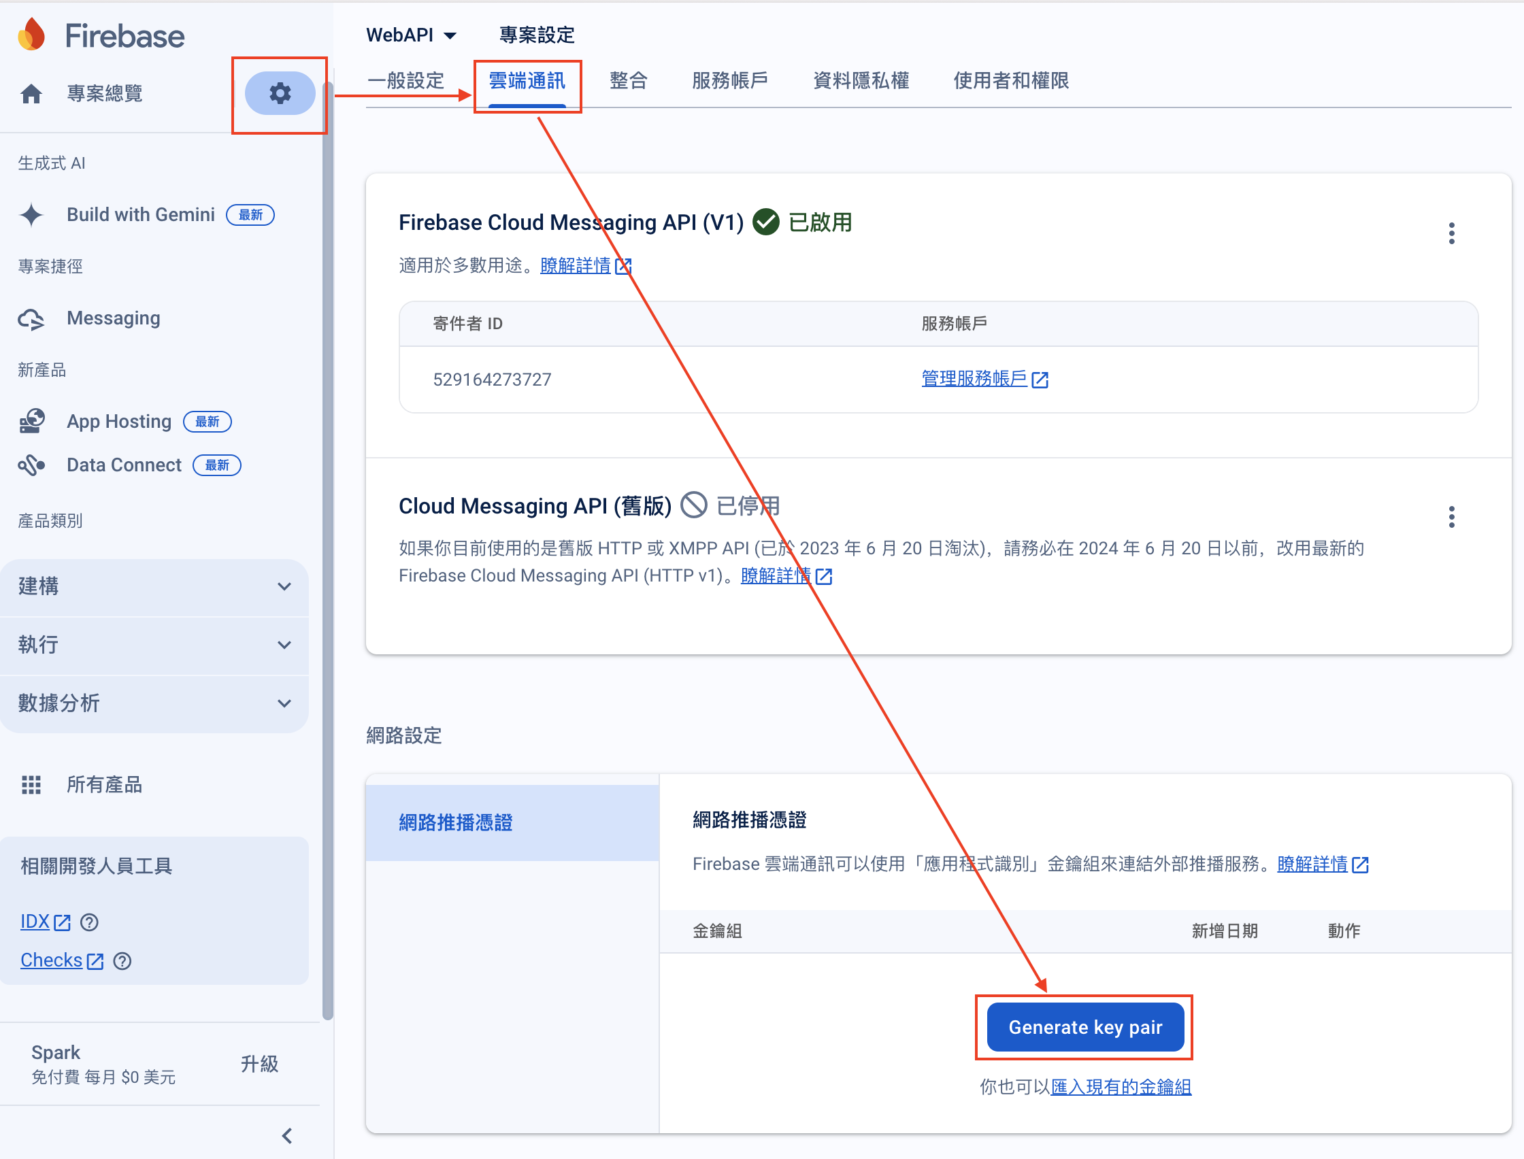Screen dimensions: 1524x1159
Task: Expand the 執行 category
Action: (154, 645)
